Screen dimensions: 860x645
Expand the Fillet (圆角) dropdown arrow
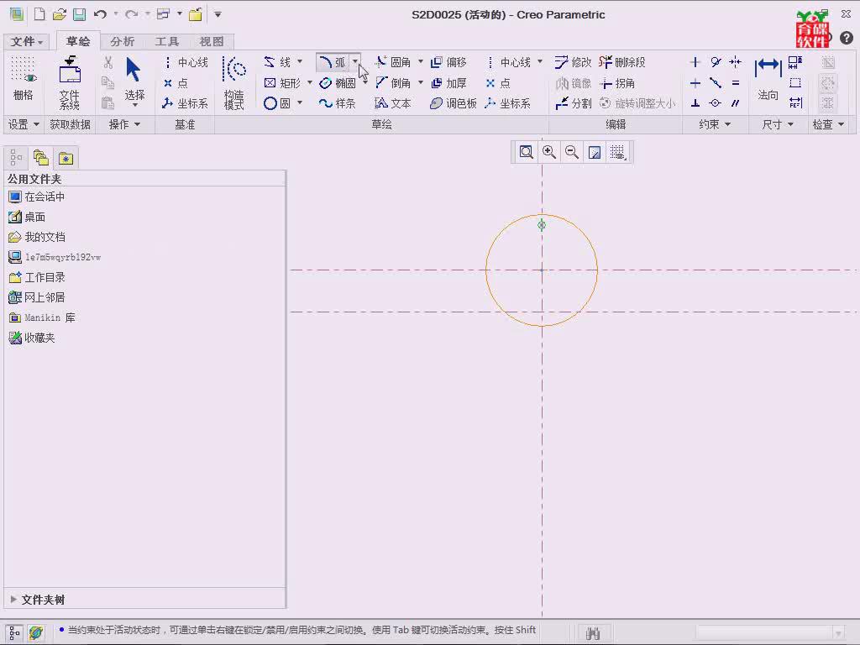click(x=421, y=61)
